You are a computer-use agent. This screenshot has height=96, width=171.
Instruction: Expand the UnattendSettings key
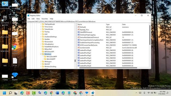click(41, 37)
